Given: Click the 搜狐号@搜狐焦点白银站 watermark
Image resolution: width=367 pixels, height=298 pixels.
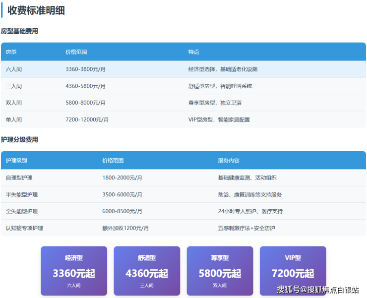Looking at the screenshot, I should 317,290.
